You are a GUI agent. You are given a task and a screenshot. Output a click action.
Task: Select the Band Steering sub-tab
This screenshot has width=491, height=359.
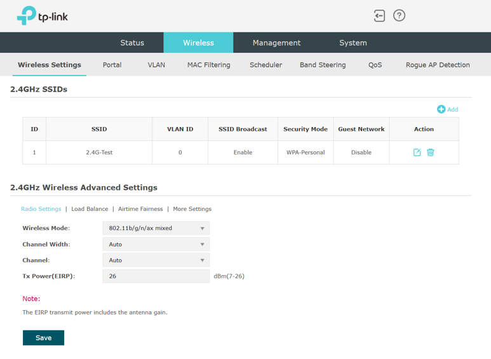point(323,65)
